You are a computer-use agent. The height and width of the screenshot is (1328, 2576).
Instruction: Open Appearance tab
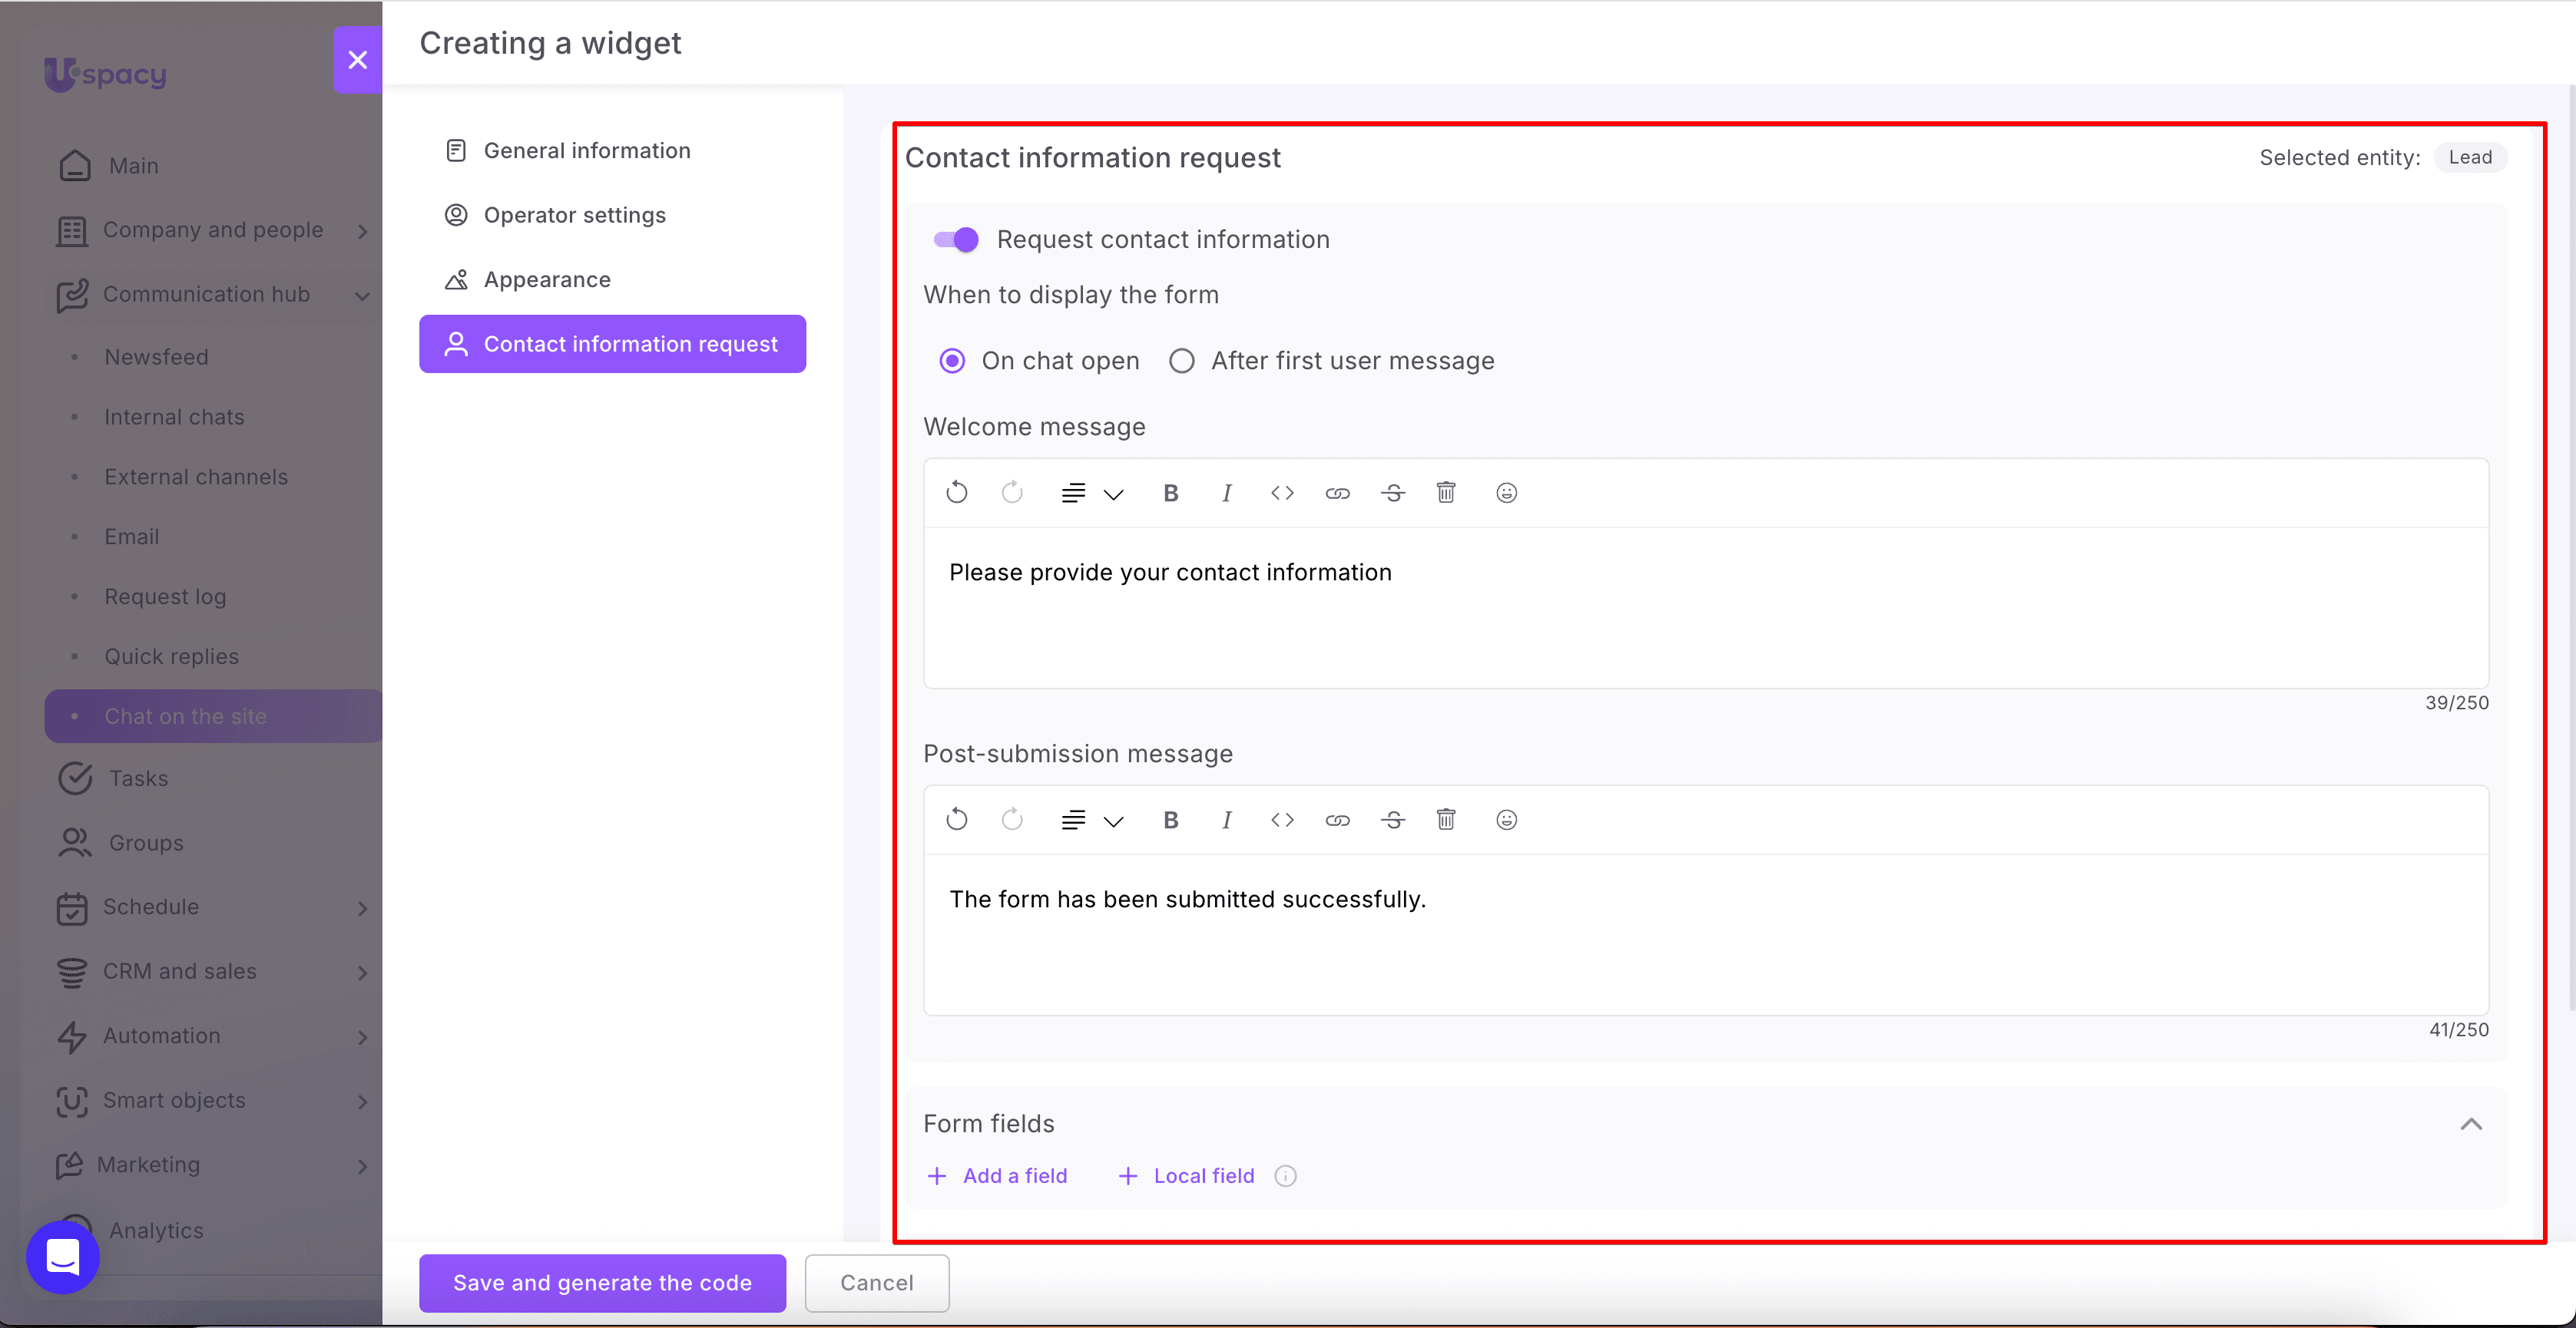click(x=612, y=279)
